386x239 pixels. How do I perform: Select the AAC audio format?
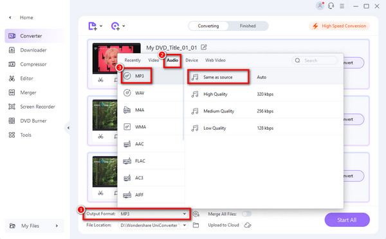(151, 144)
